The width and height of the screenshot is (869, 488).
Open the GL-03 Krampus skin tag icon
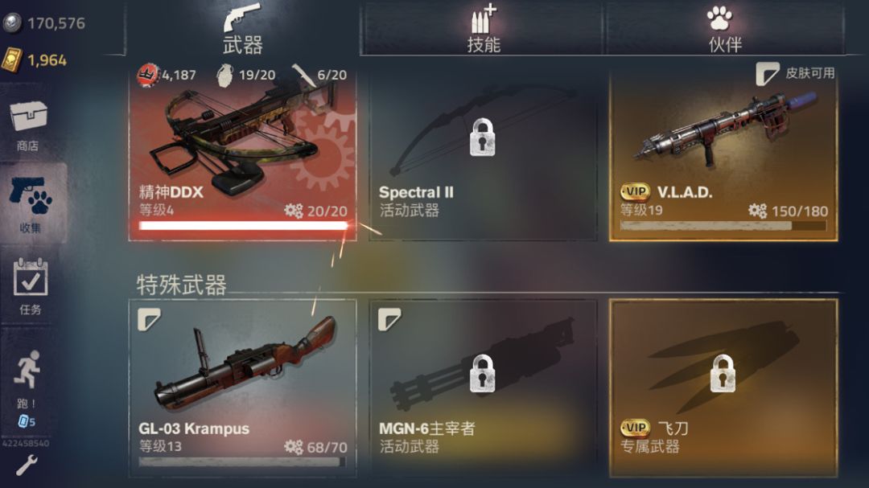[x=149, y=320]
